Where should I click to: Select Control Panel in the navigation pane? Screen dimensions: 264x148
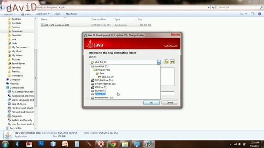(16, 88)
